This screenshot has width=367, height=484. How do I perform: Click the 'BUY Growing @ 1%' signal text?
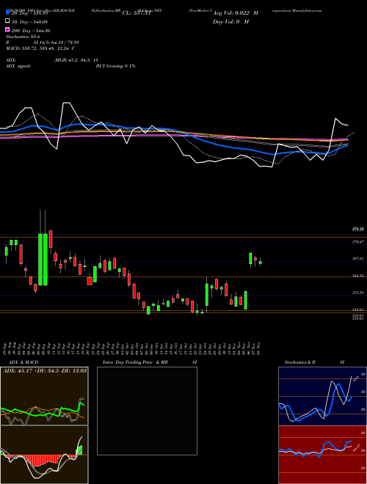115,66
